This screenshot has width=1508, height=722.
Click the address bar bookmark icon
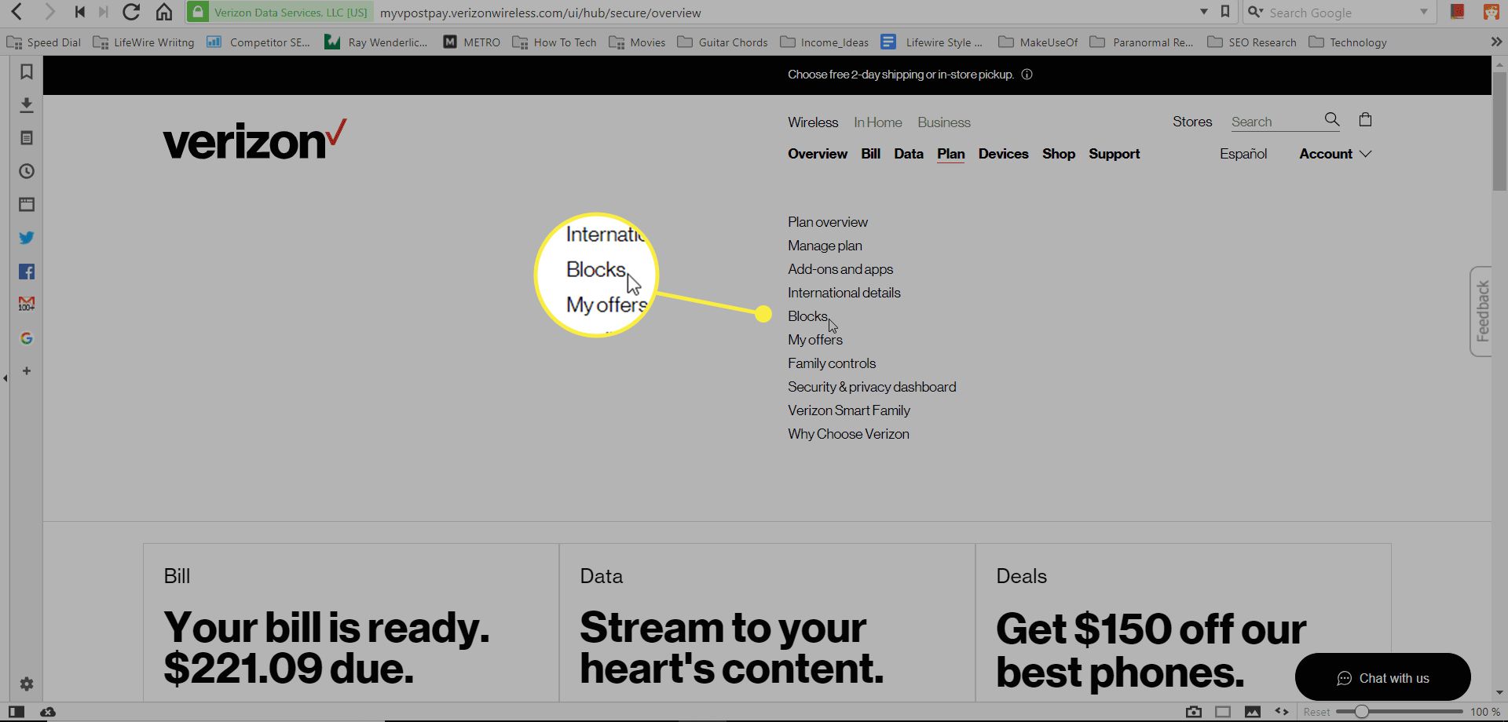tap(1225, 12)
